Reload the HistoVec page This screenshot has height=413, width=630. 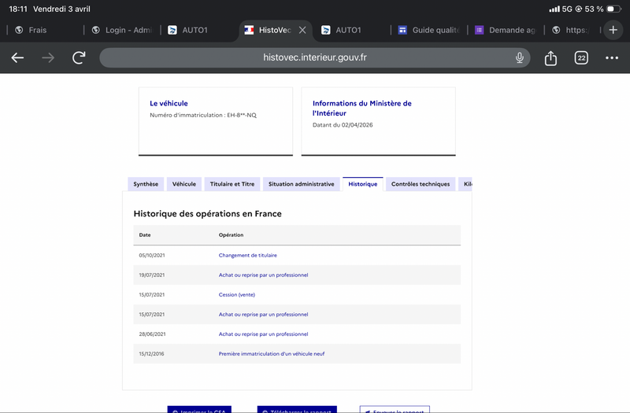[79, 58]
